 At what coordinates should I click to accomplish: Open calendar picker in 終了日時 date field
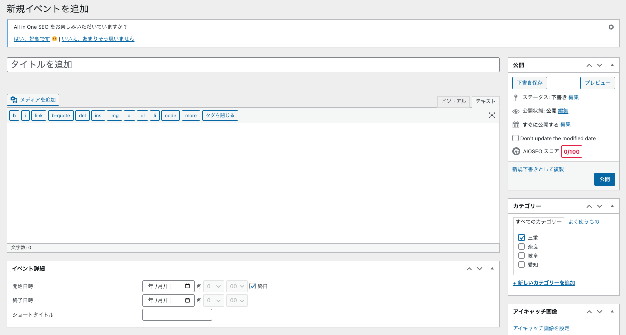(188, 300)
